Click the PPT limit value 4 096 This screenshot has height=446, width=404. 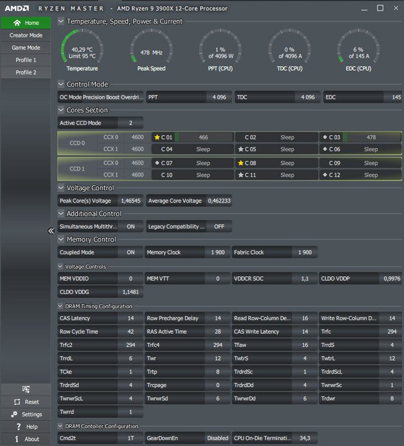pos(219,97)
